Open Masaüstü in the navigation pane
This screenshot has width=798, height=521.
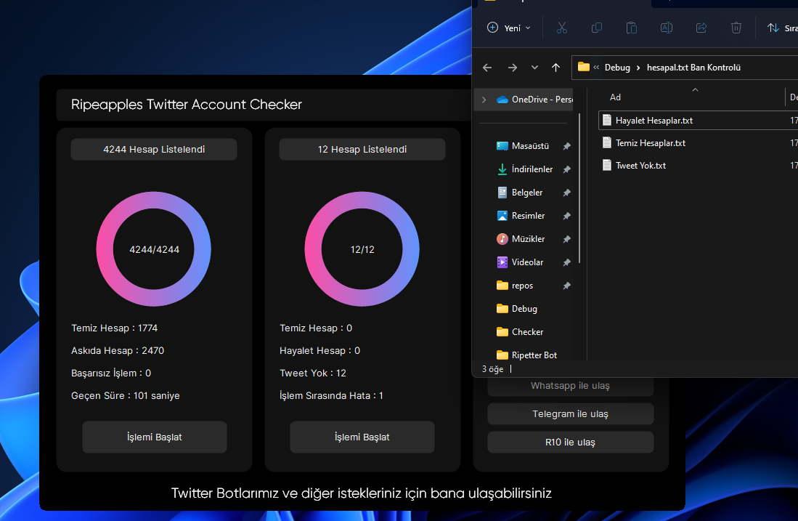click(x=523, y=146)
